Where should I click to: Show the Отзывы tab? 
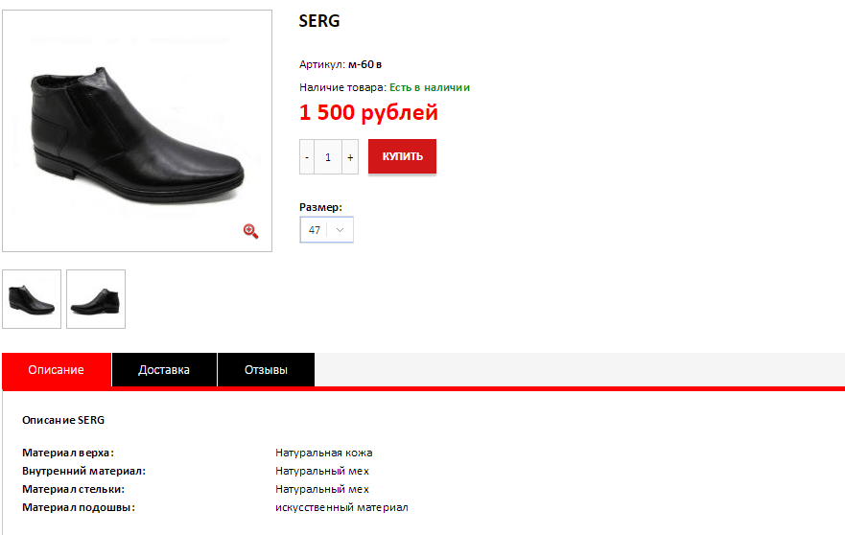(x=266, y=370)
